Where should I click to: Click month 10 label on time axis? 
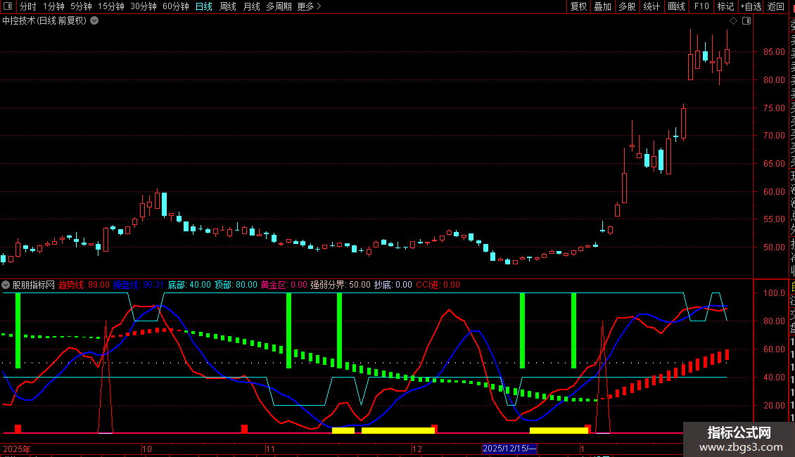(x=146, y=449)
